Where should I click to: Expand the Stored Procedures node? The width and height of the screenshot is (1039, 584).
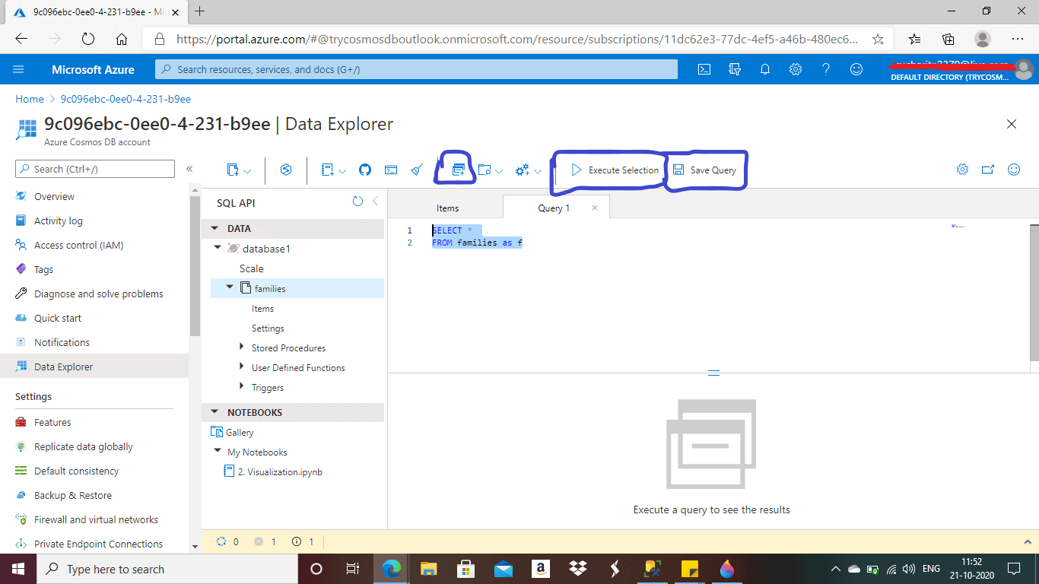click(242, 348)
